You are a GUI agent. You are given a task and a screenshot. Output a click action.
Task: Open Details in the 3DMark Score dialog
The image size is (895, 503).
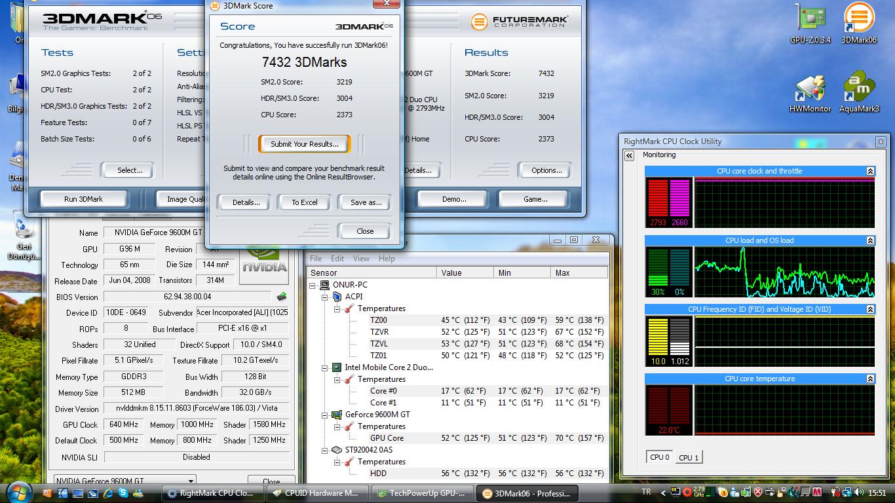point(246,202)
